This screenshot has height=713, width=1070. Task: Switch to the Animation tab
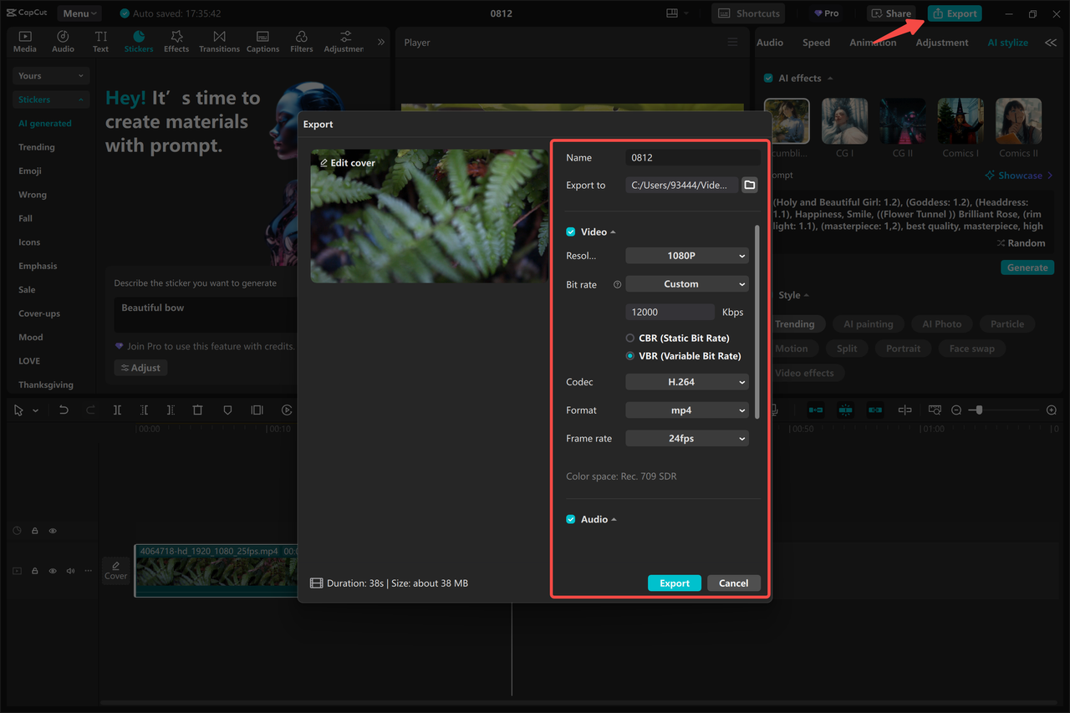(873, 42)
